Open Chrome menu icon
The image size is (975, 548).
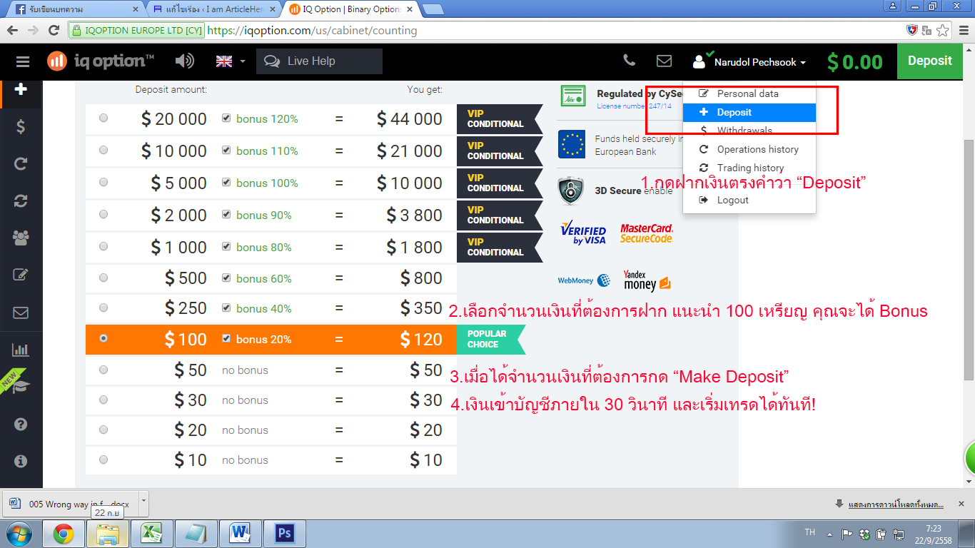pos(961,30)
